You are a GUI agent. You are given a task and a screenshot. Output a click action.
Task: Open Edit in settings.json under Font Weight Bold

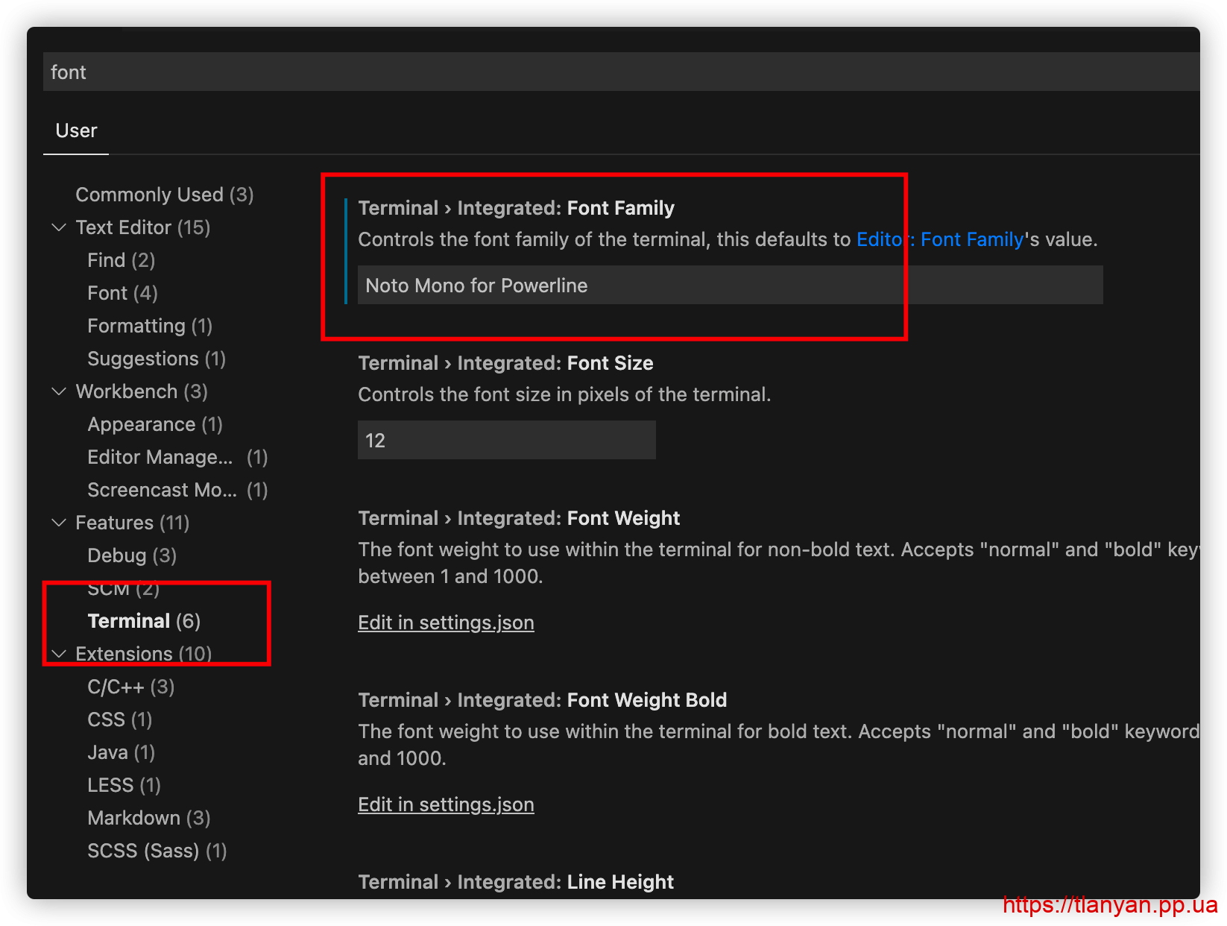(x=446, y=804)
